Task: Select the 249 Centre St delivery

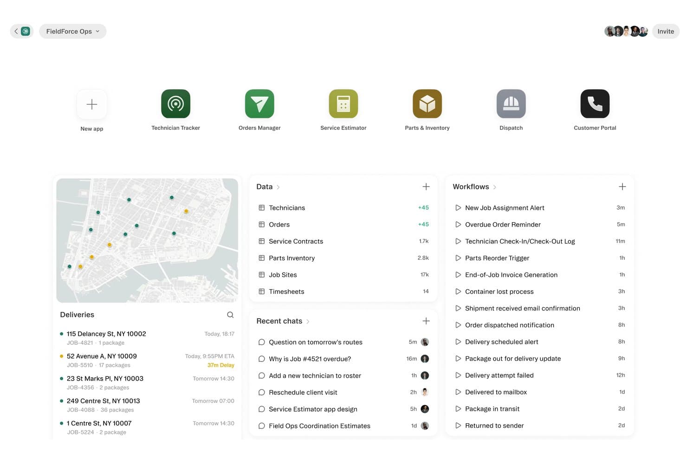Action: tap(147, 405)
